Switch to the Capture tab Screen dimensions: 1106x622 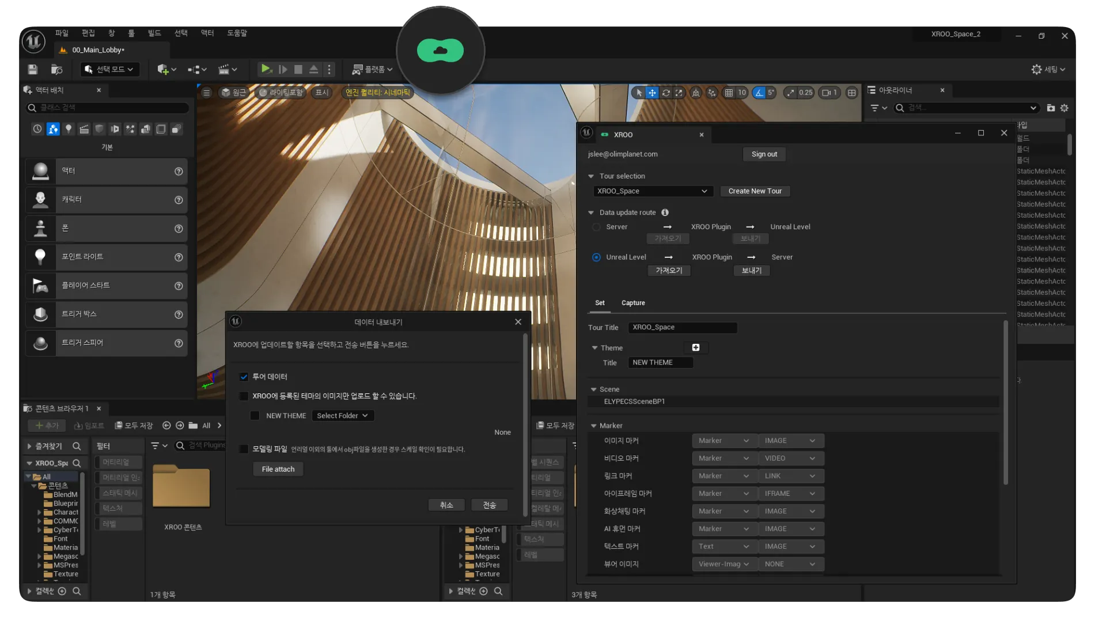click(x=633, y=303)
